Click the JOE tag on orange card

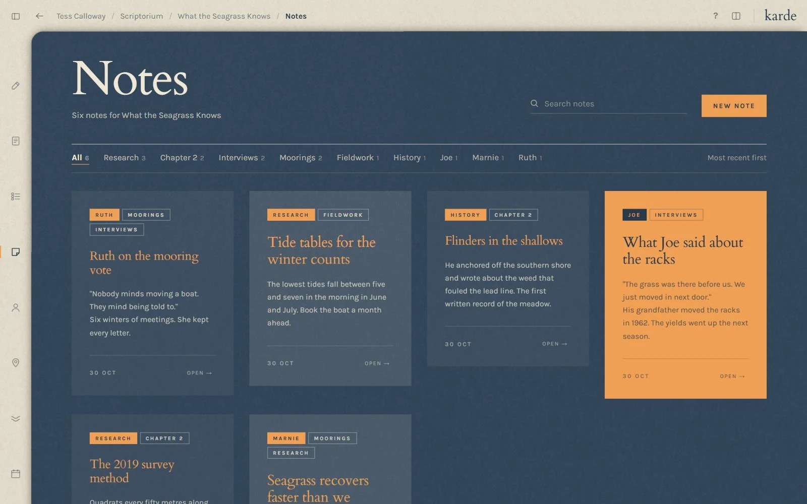coord(635,215)
